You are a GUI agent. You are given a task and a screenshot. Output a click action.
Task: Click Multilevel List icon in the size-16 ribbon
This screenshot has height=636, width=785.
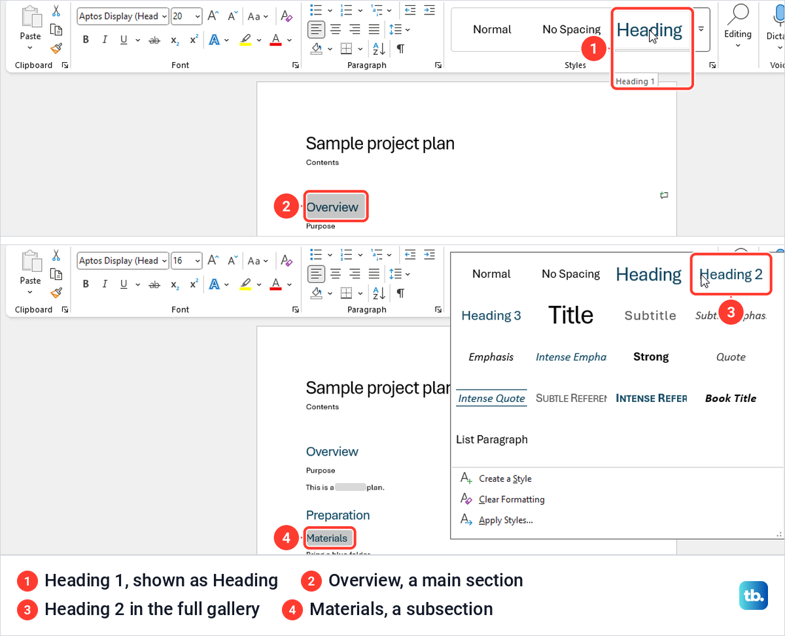377,254
